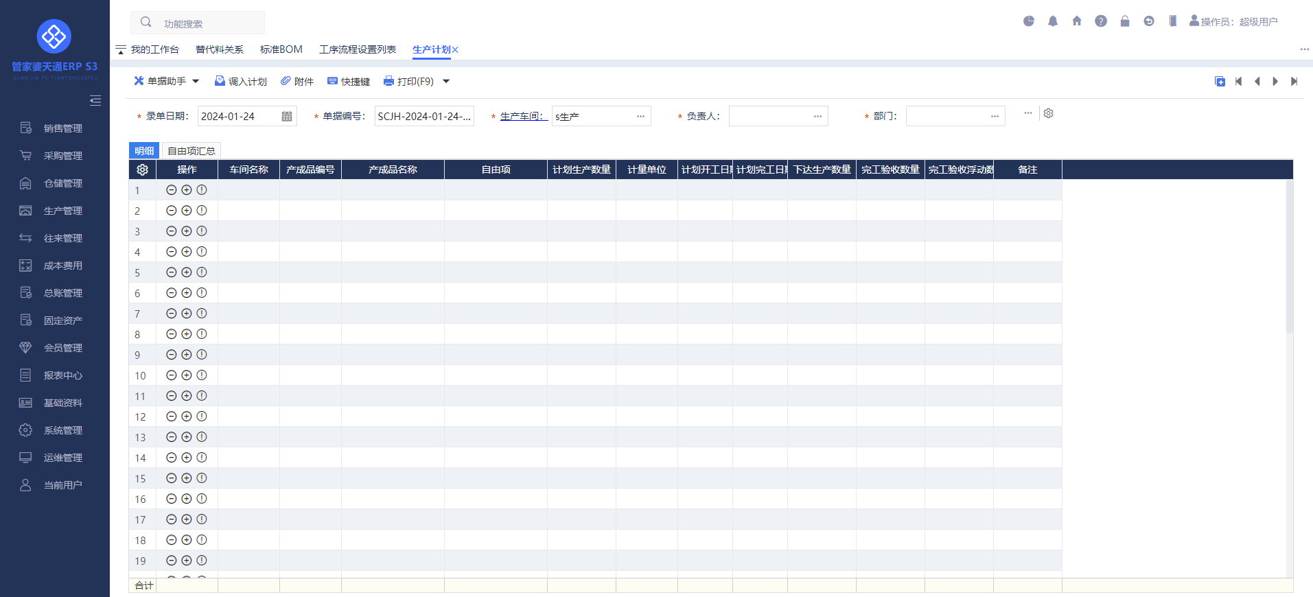Image resolution: width=1313 pixels, height=597 pixels.
Task: Close the 生产计划 tab
Action: tap(455, 49)
